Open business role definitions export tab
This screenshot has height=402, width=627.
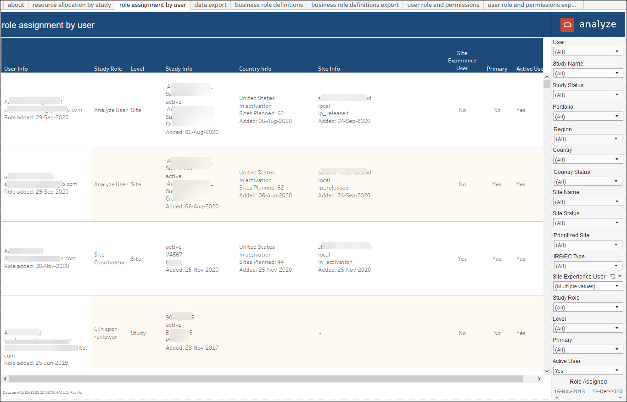click(x=355, y=5)
